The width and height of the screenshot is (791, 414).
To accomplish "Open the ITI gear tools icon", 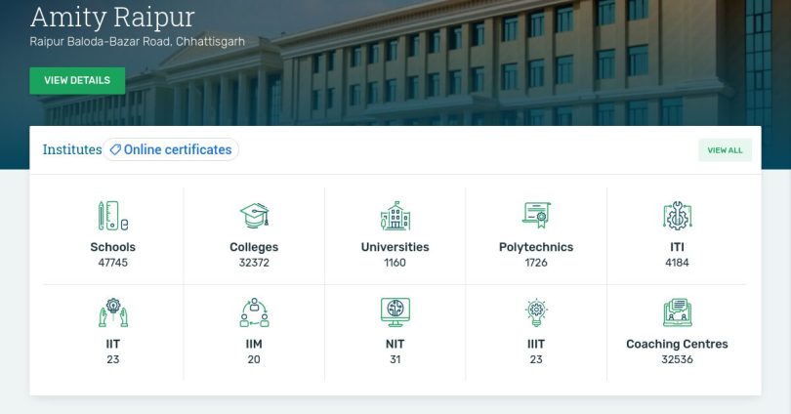I will pos(677,215).
